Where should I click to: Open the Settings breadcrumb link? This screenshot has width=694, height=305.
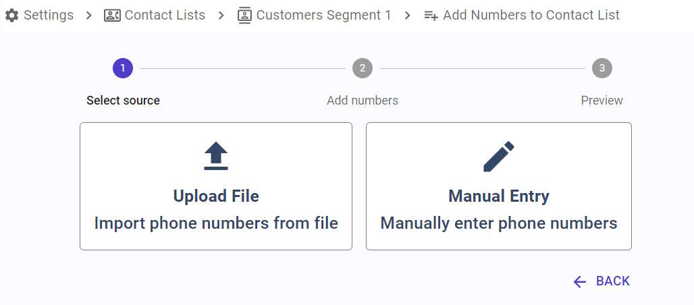pyautogui.click(x=49, y=15)
